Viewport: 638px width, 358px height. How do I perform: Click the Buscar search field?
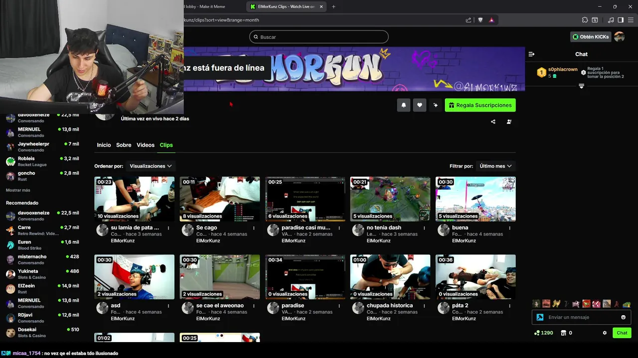(319, 37)
